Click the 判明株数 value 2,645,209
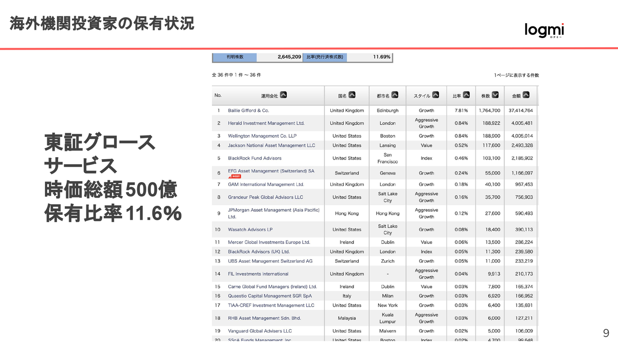Screen dimensions: 618x347 click(x=289, y=57)
